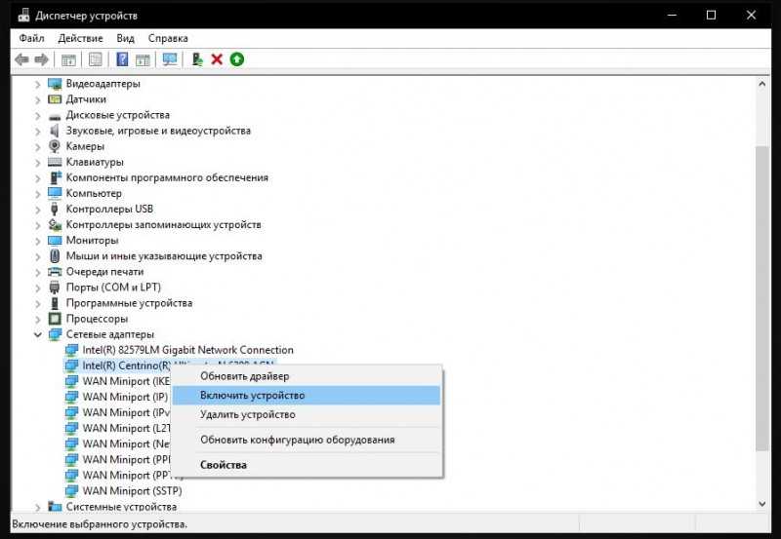Expand the Видеоадаптеры category
The width and height of the screenshot is (781, 539).
tap(38, 84)
